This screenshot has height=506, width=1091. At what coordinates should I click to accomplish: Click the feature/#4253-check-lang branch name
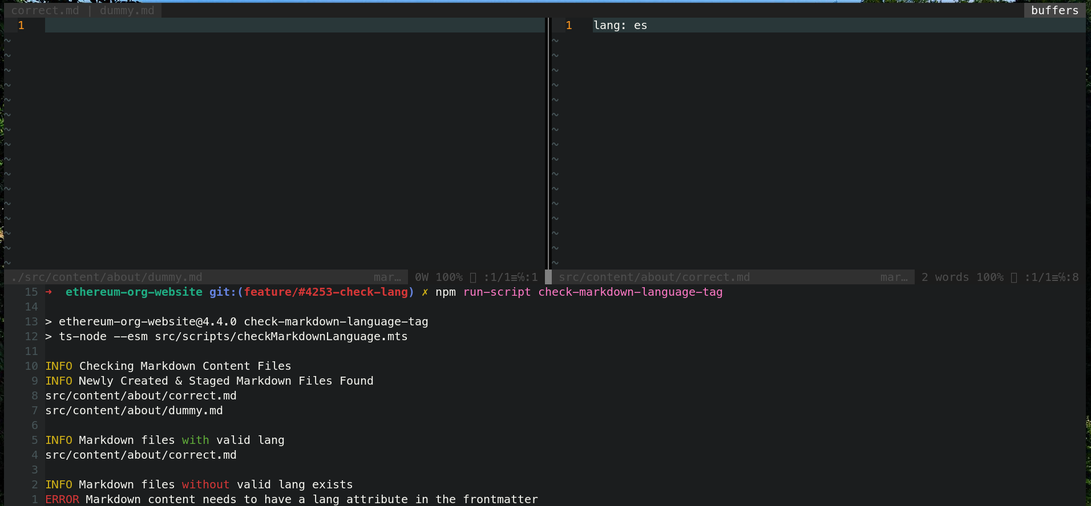(x=326, y=292)
